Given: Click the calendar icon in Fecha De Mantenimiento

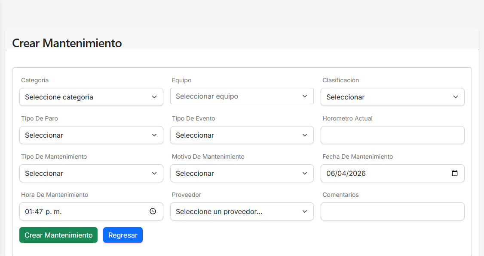Looking at the screenshot, I should (455, 174).
